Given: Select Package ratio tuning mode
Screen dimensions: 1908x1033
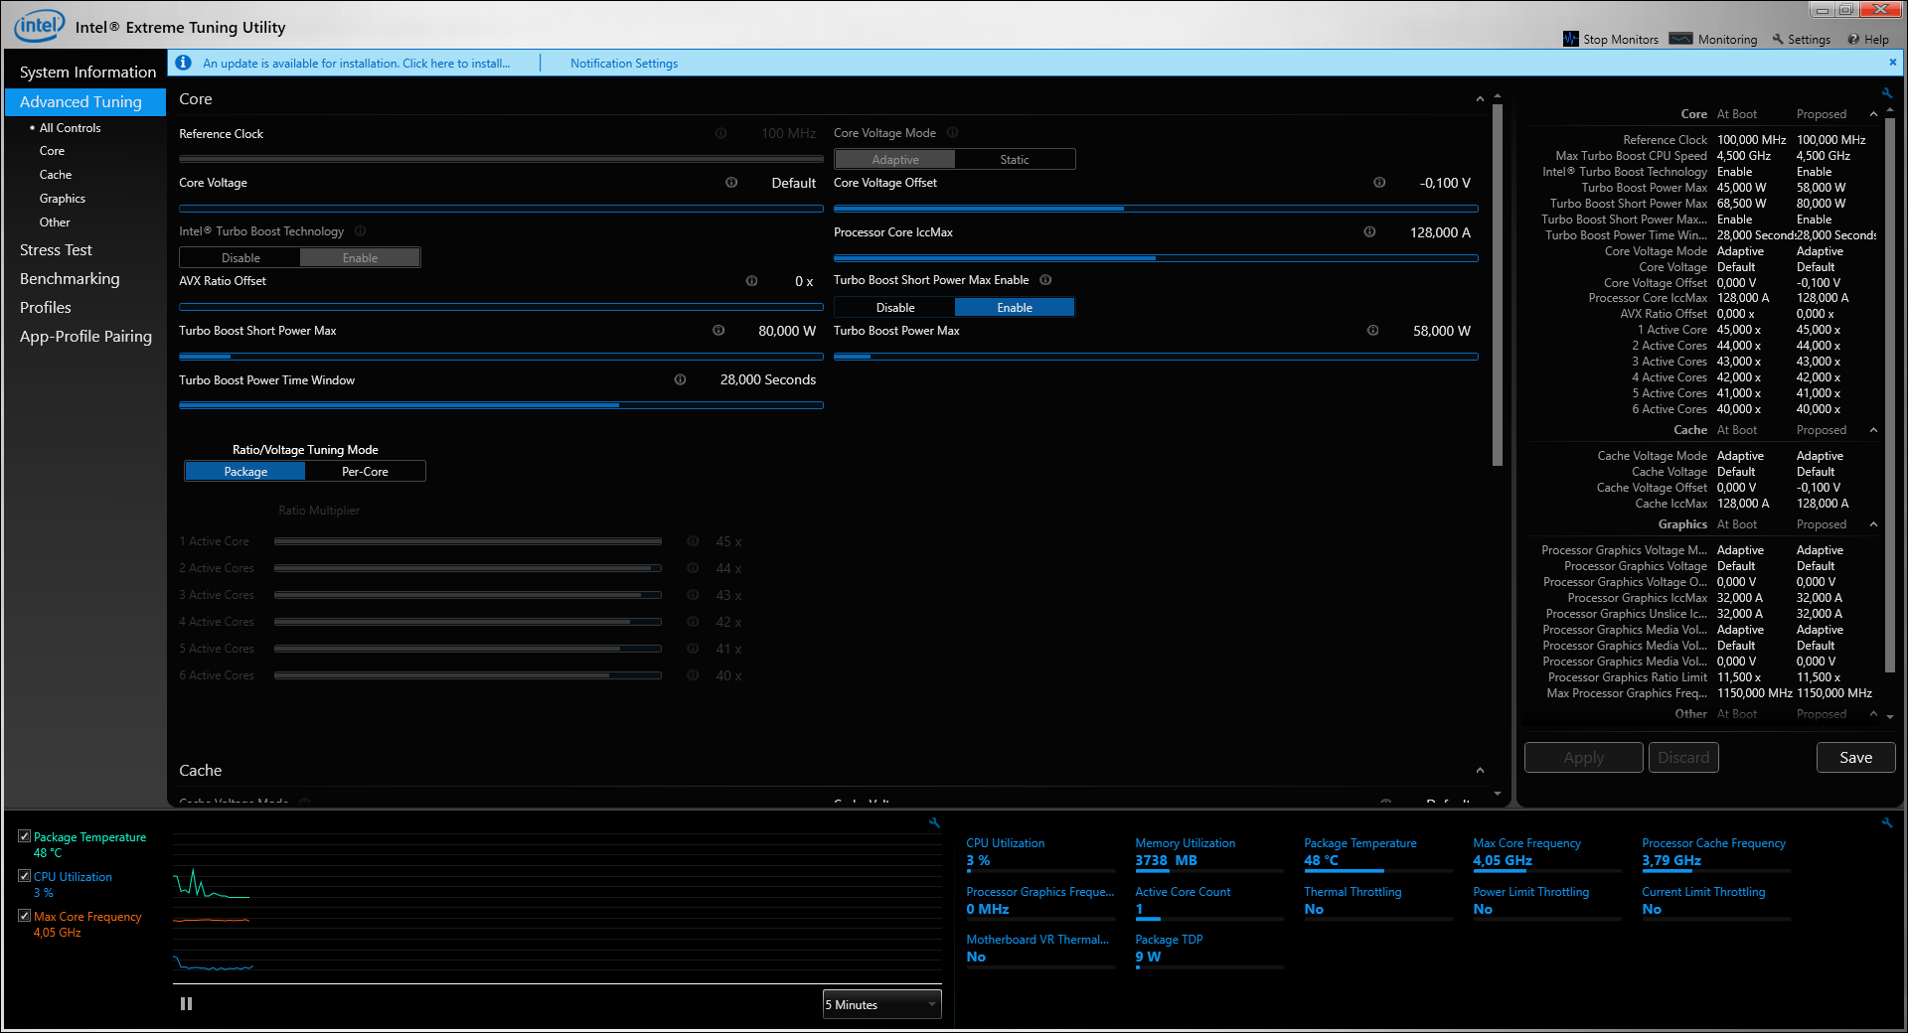Looking at the screenshot, I should tap(245, 472).
